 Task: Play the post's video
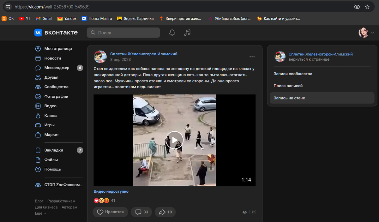[174, 140]
